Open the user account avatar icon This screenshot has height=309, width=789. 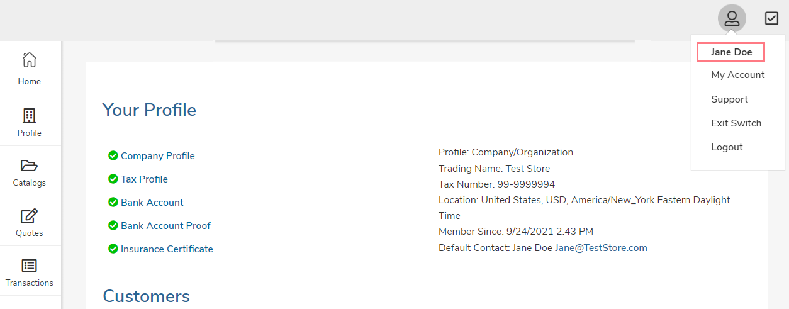[732, 18]
